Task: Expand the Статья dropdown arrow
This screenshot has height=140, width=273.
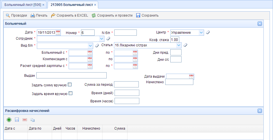Action: 179,45
